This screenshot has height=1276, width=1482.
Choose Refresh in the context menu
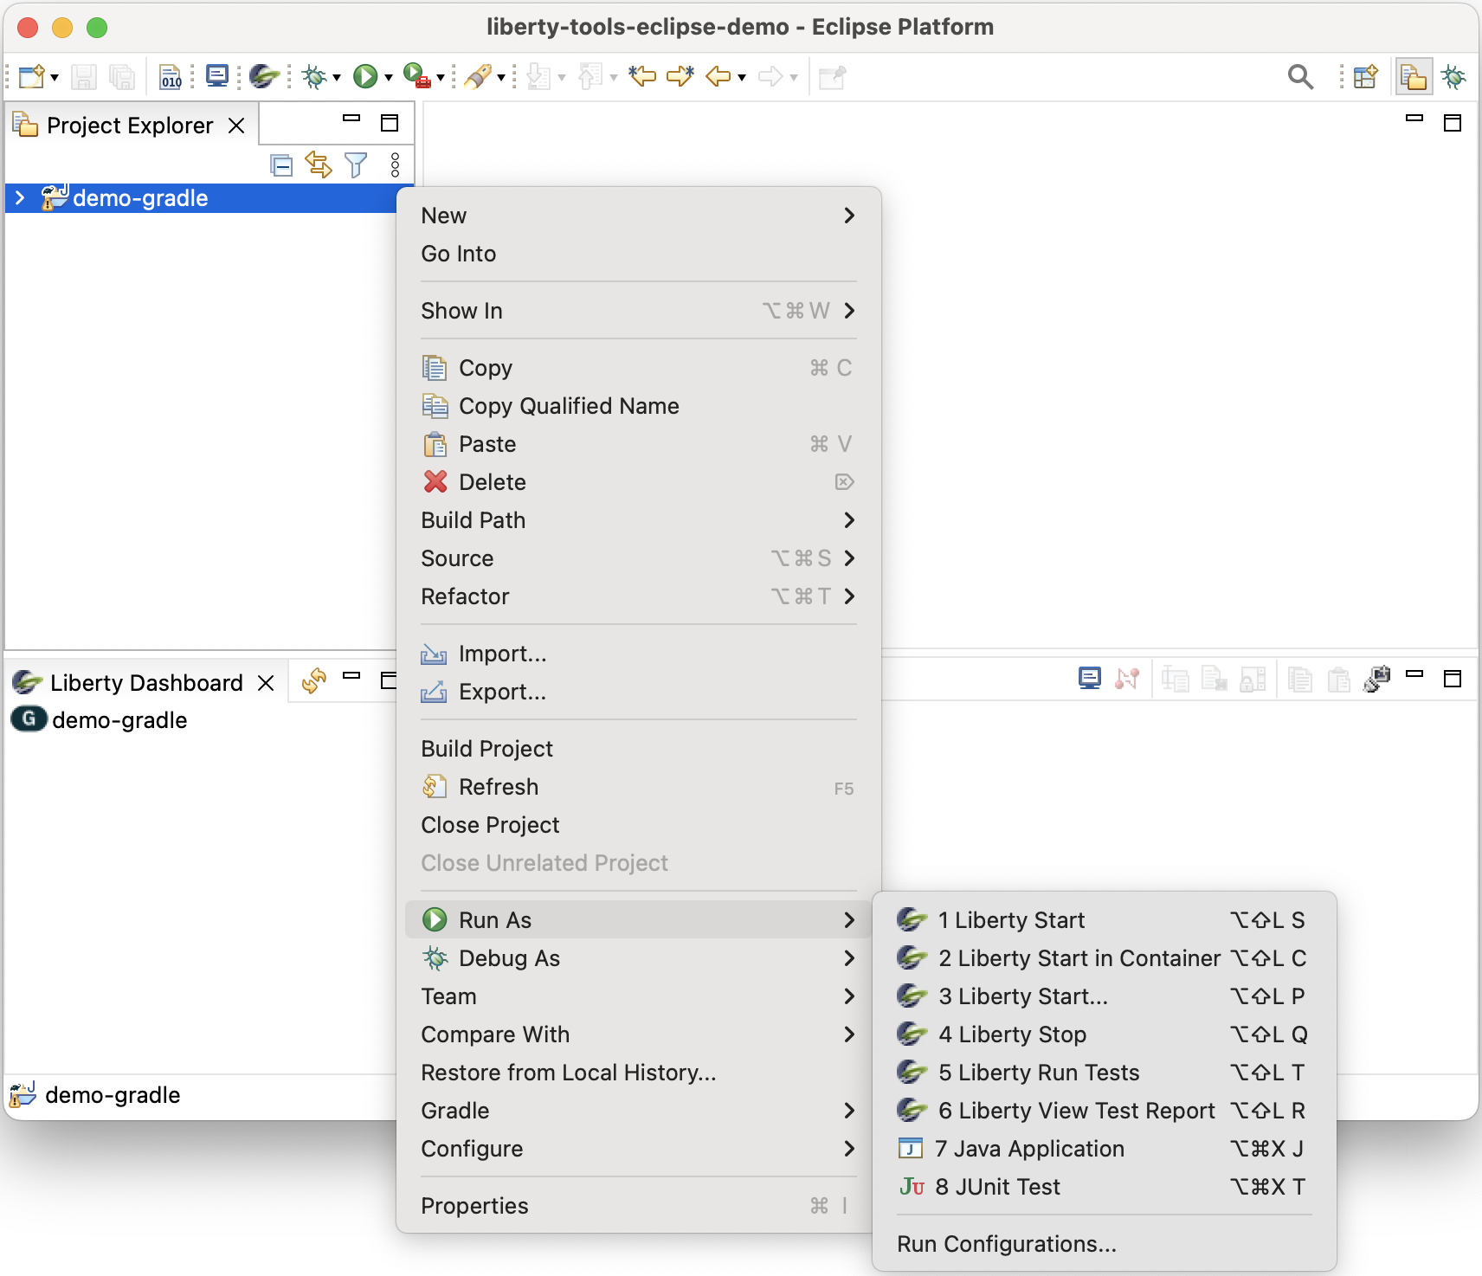click(638, 787)
